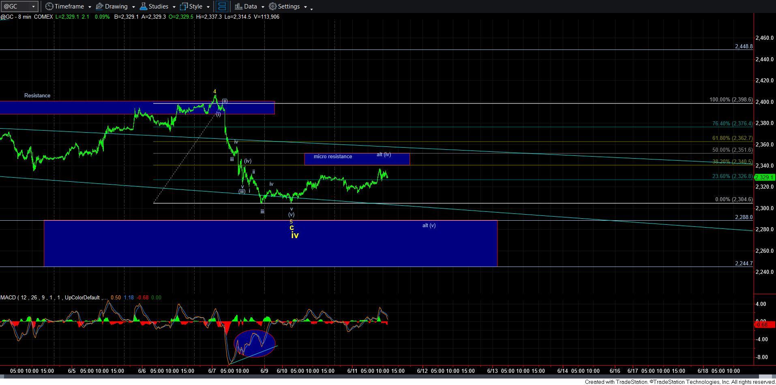Click the green 2,329.1 current price tag

765,177
